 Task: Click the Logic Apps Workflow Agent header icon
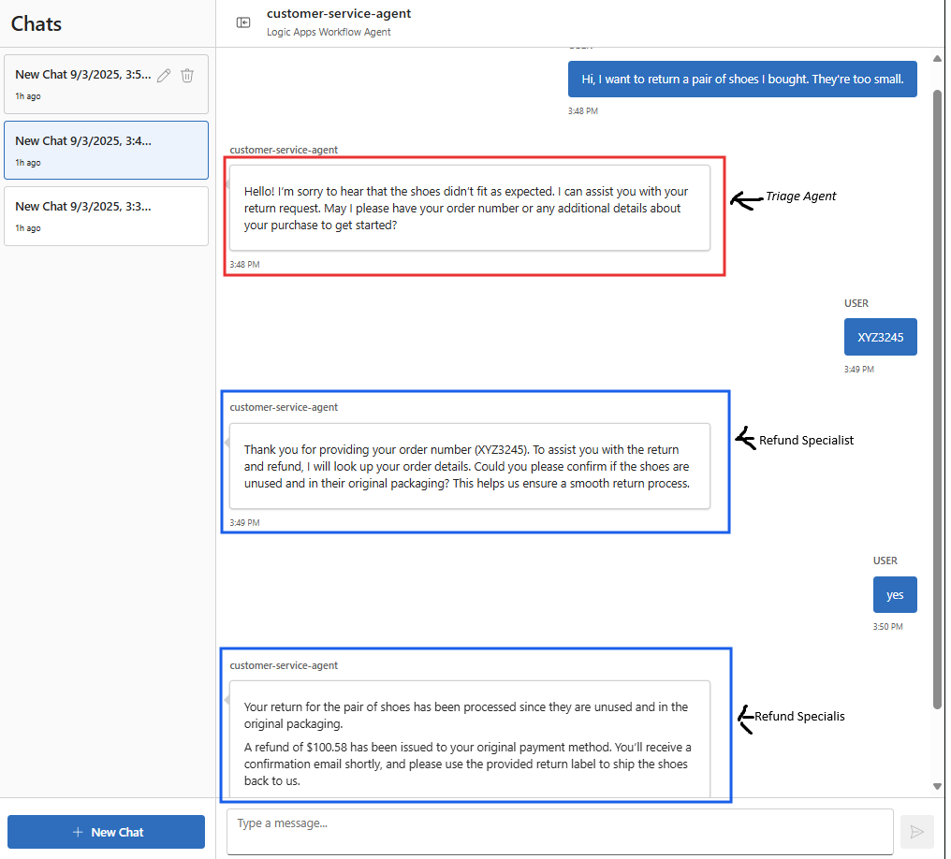[243, 22]
